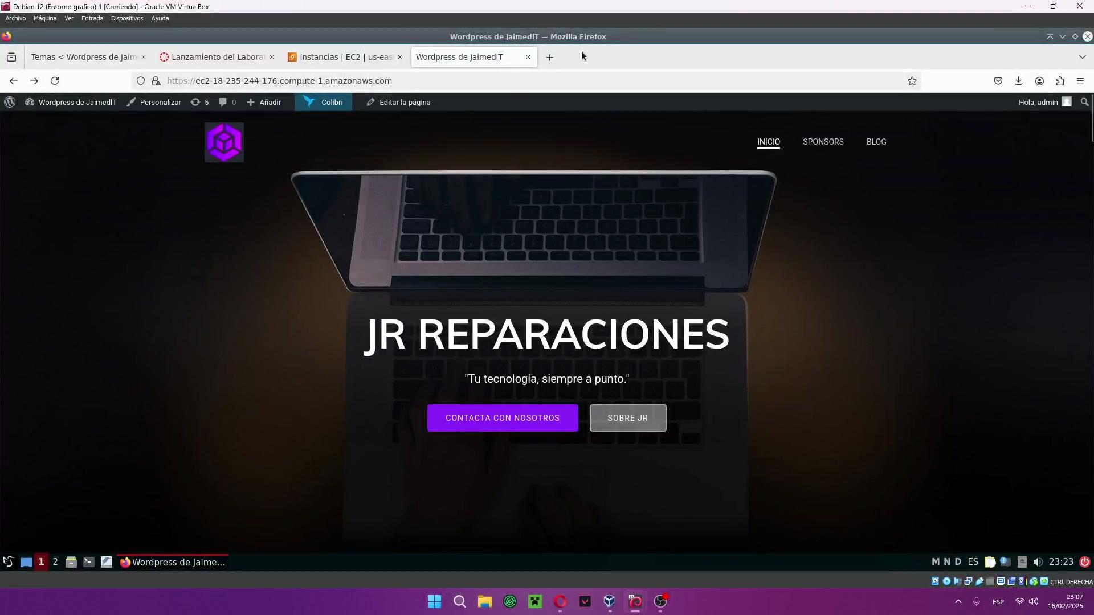Open Firefox hamburger application menu
This screenshot has width=1094, height=615.
[1080, 81]
